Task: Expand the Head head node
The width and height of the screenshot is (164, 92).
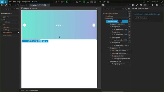Action: point(105,16)
